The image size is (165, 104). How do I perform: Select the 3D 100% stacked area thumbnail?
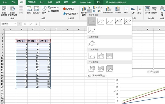[x=109, y=68]
